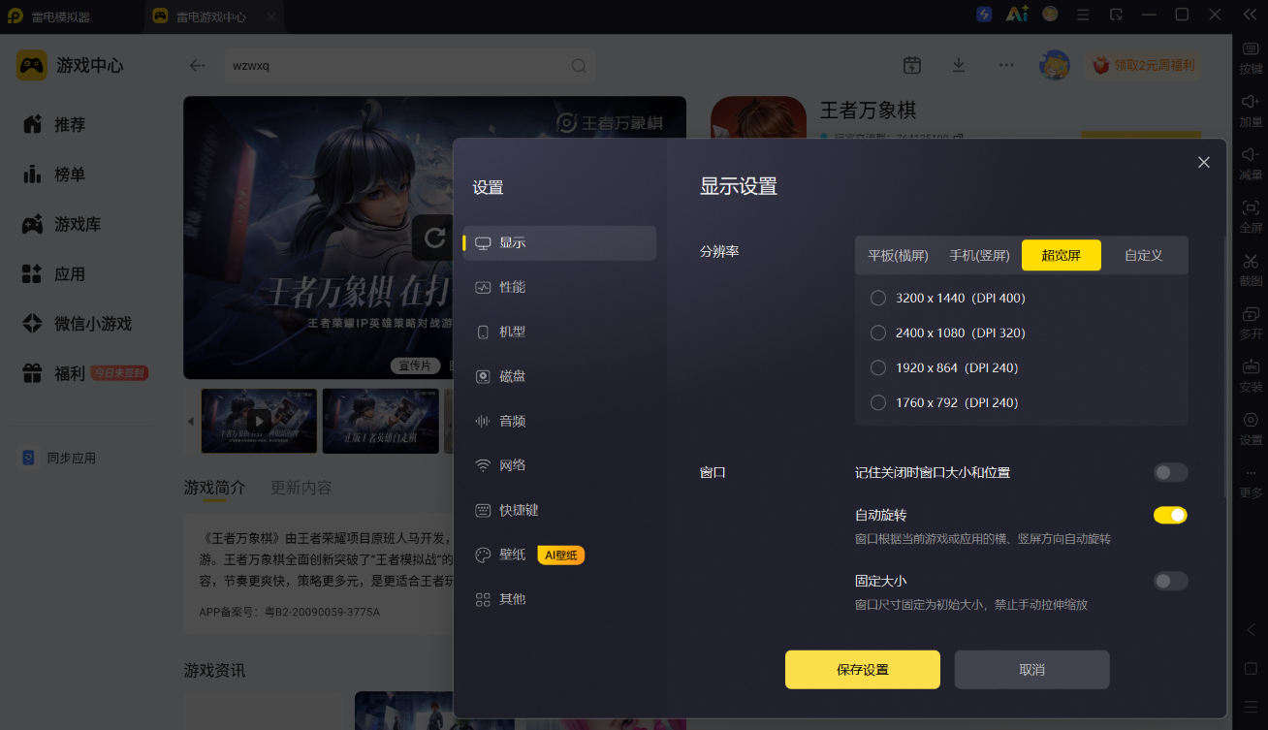Click the user avatar icon
The height and width of the screenshot is (730, 1268).
(x=1055, y=65)
